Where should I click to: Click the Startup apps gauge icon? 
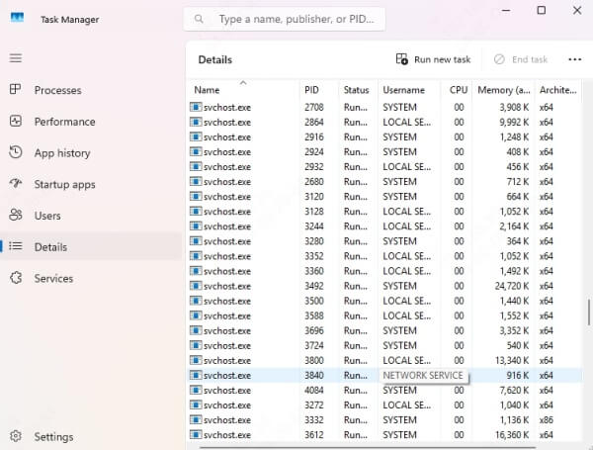click(16, 184)
